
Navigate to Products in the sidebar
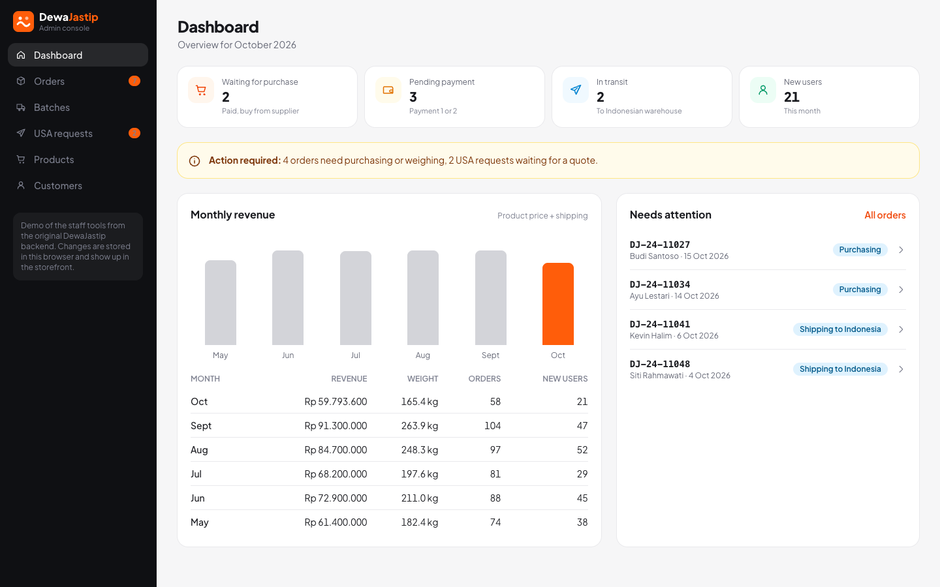point(78,159)
